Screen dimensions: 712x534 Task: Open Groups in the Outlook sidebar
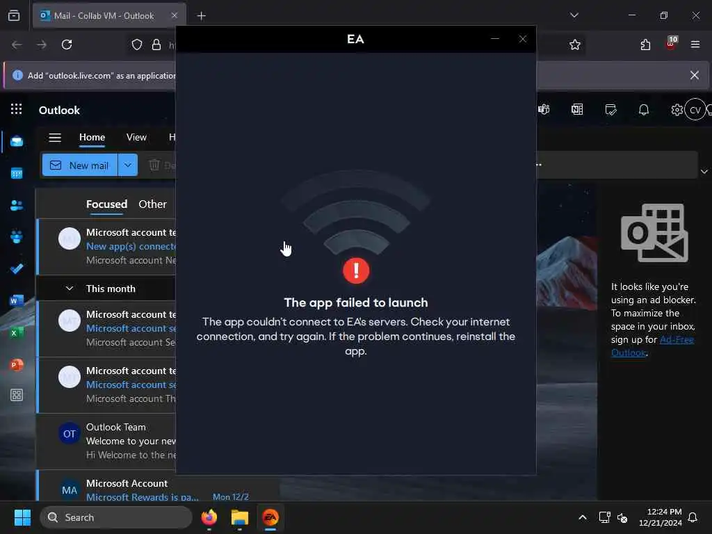(x=17, y=237)
